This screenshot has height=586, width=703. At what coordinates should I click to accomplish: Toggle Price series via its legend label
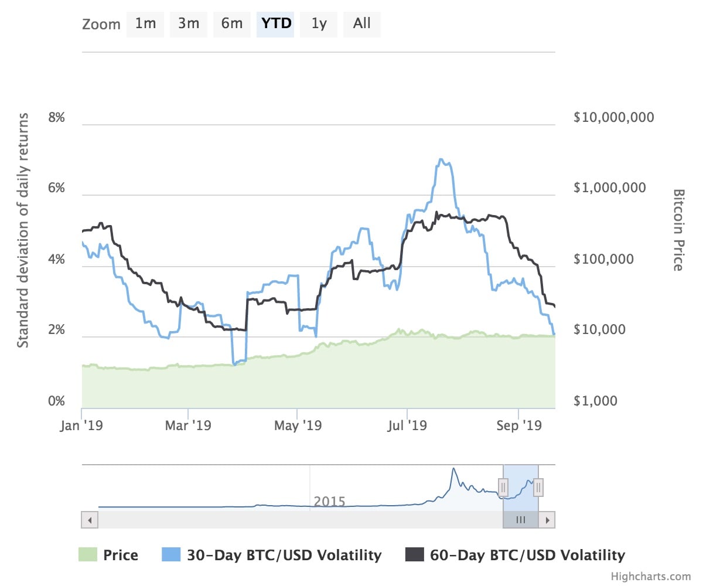(x=121, y=555)
